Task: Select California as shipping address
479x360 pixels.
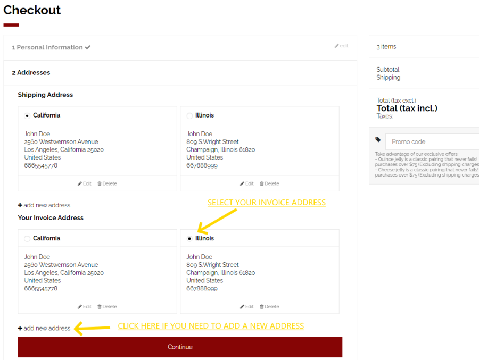Action: coord(27,115)
